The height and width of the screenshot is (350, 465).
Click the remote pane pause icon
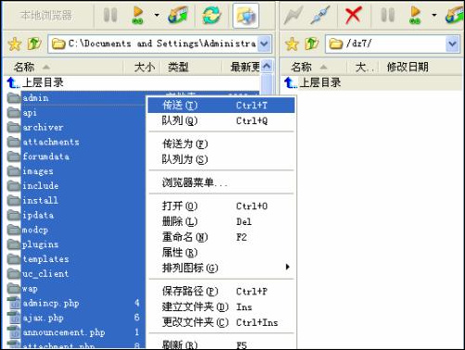[388, 15]
